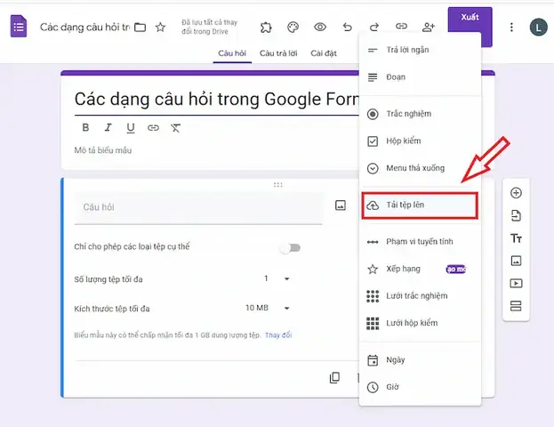This screenshot has height=427, width=554.
Task: Toggle allow specific file types
Action: pos(291,248)
